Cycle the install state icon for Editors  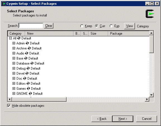click(28, 84)
